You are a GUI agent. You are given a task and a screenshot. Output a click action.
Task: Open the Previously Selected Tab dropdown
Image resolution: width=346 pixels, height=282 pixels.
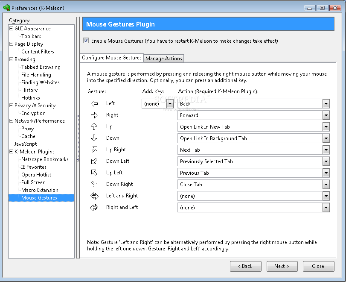[326, 162]
